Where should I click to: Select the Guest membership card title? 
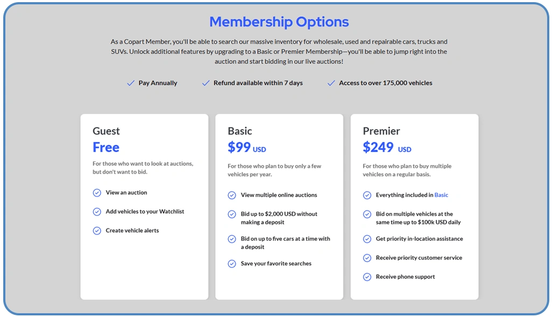pos(106,131)
